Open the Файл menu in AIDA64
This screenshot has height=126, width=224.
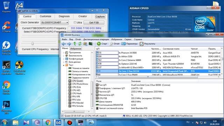64,39
